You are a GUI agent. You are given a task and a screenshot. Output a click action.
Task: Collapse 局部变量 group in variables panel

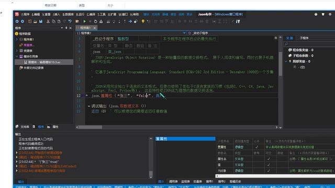[x=286, y=61]
